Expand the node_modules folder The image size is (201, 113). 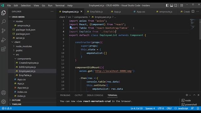pyautogui.click(x=14, y=46)
